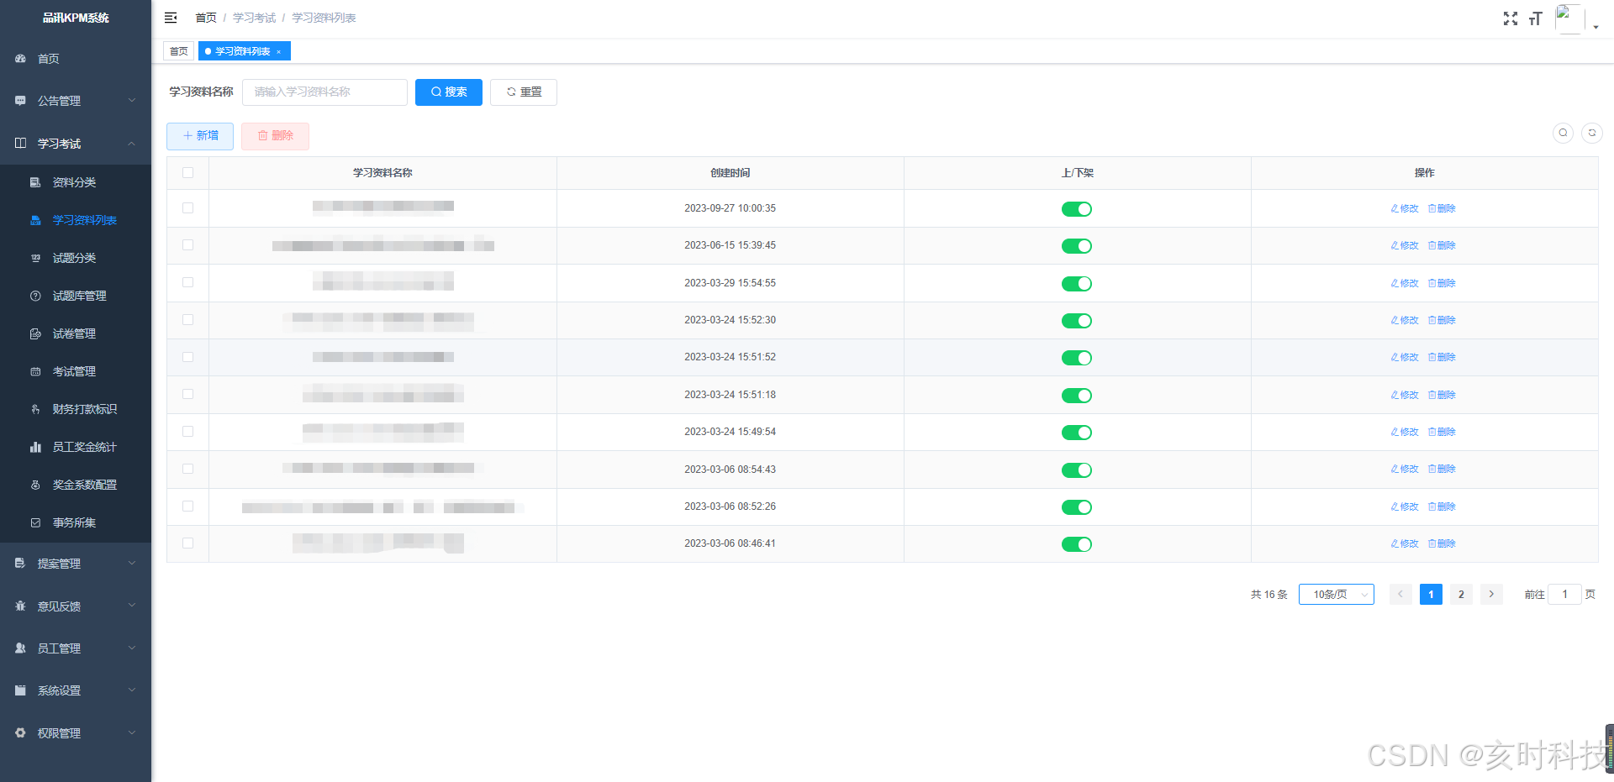The width and height of the screenshot is (1614, 782).
Task: Focus the 学习资料名称 search field
Action: [324, 92]
